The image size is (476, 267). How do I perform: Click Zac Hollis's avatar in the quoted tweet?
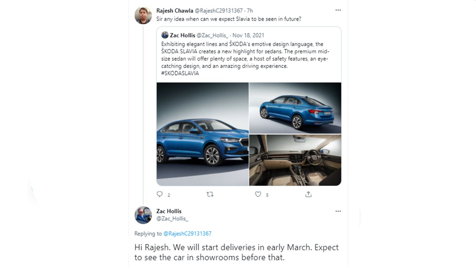pyautogui.click(x=165, y=35)
